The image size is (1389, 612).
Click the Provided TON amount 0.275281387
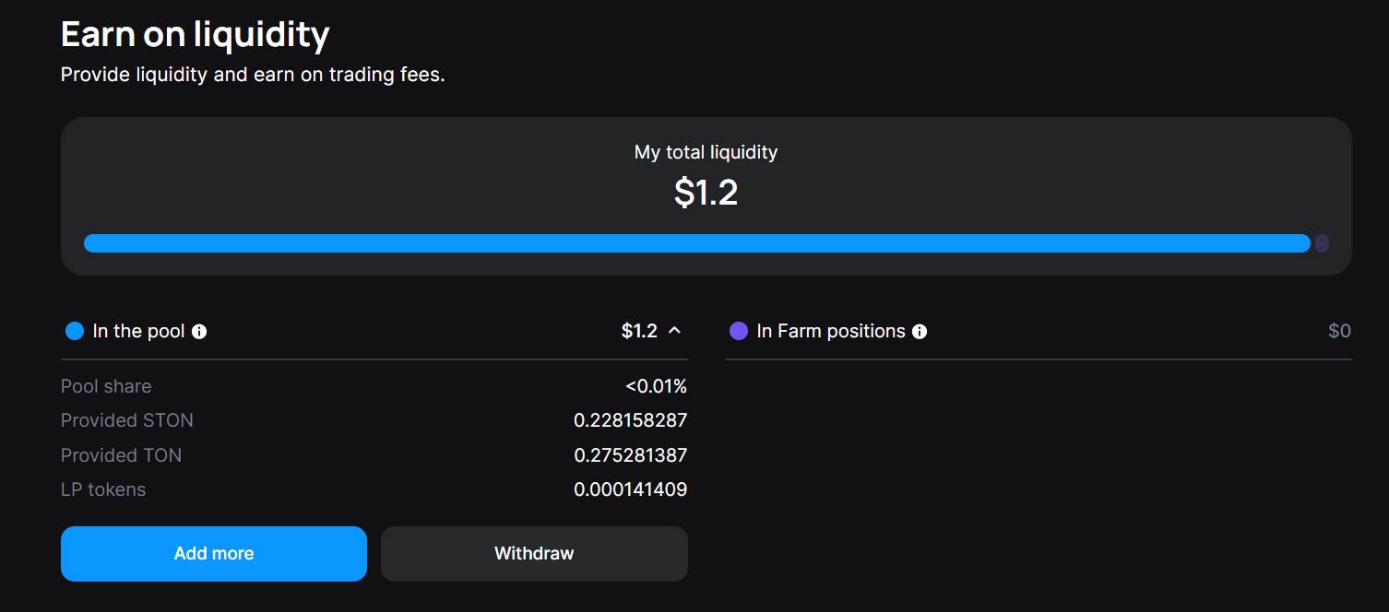point(630,455)
